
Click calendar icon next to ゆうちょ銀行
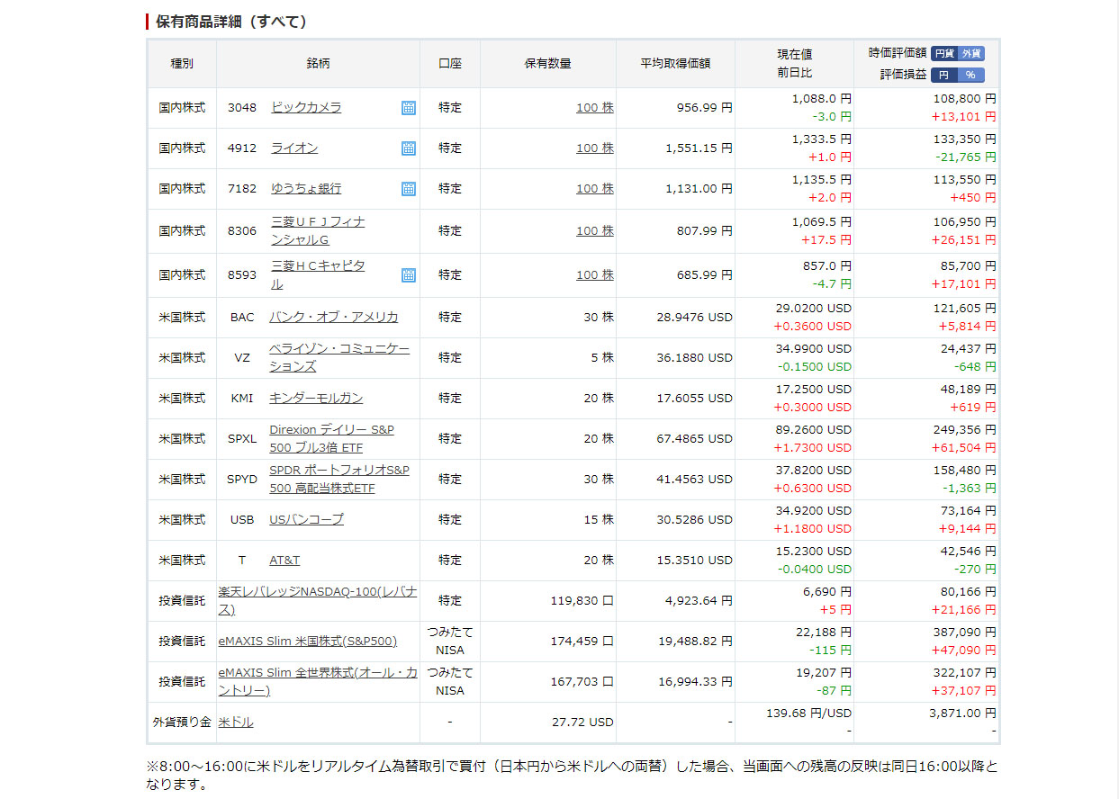409,189
